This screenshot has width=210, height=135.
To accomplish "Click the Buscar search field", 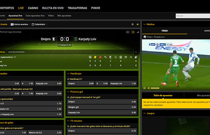I will pyautogui.click(x=193, y=16).
